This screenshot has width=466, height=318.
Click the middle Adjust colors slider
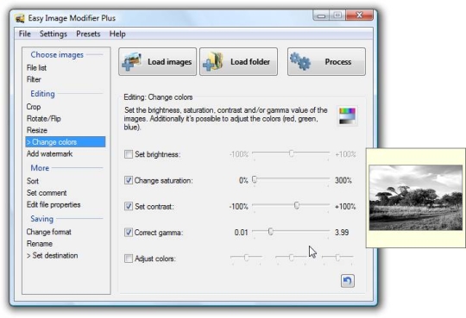point(292,257)
